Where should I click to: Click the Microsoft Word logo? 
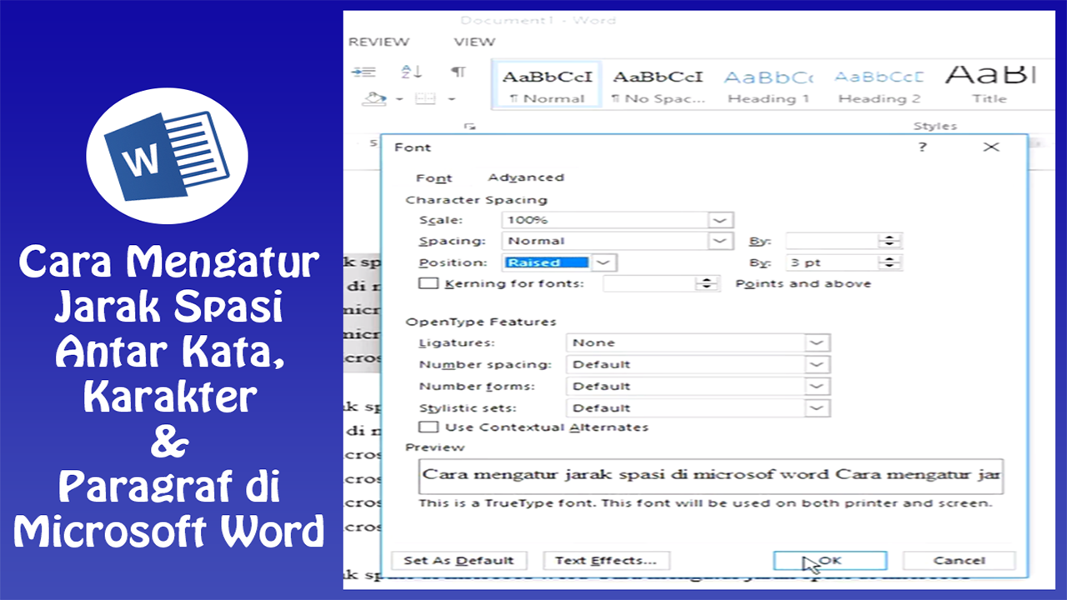pyautogui.click(x=167, y=156)
